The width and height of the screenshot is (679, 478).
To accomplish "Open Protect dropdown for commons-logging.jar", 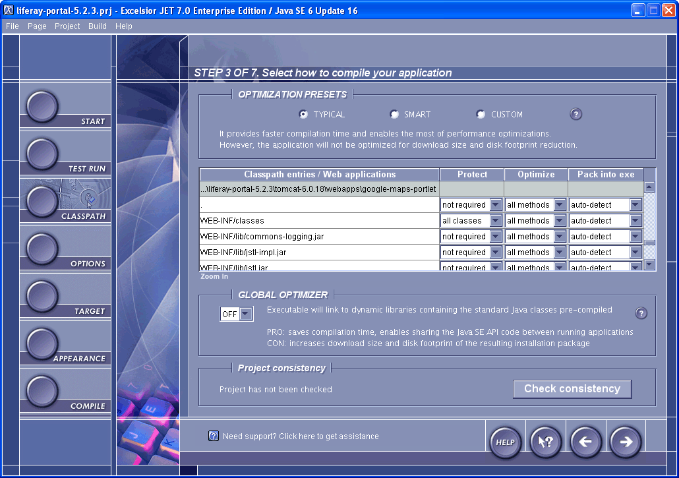I will tap(496, 237).
